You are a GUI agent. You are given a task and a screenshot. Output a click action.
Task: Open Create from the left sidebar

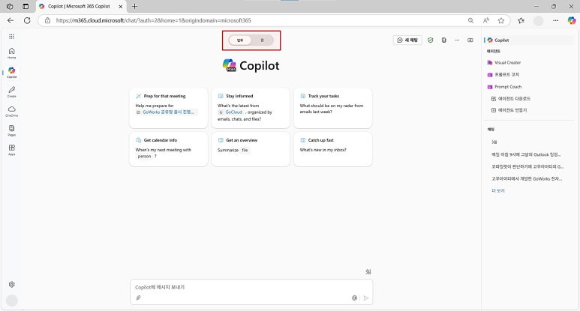click(x=11, y=91)
